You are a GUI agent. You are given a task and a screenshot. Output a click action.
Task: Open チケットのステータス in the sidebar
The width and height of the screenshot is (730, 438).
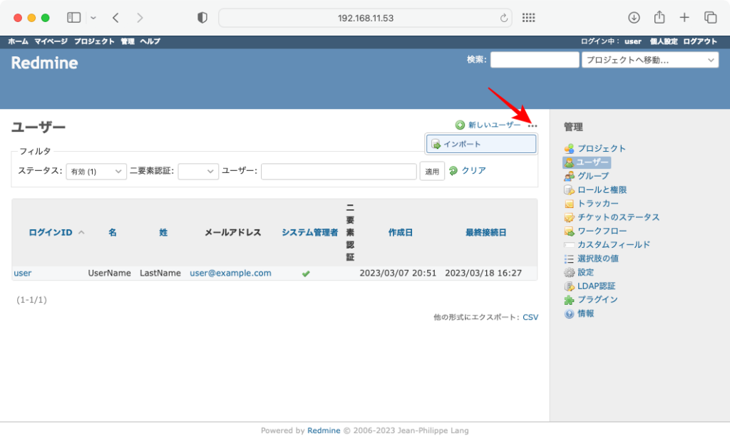tap(618, 217)
